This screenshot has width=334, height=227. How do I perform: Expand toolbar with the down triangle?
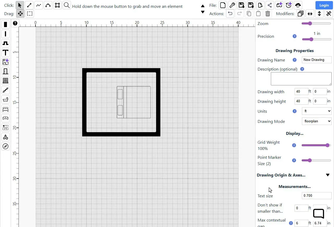click(203, 12)
